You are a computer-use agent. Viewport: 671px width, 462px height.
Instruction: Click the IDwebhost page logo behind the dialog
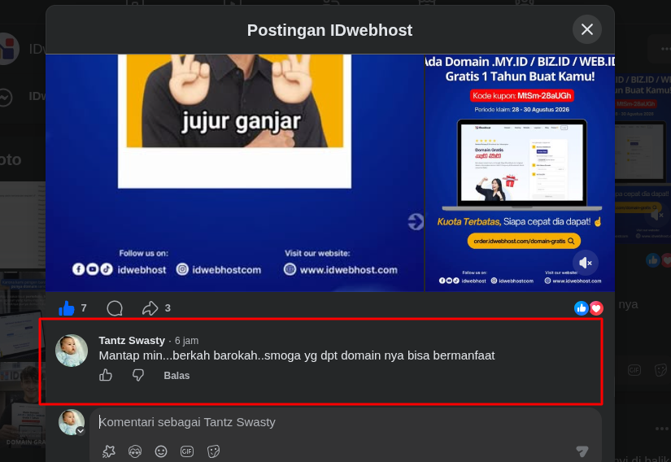[9, 48]
